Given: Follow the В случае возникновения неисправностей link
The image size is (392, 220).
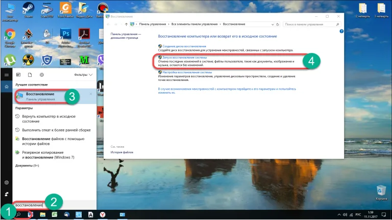Looking at the screenshot, I should tap(227, 91).
